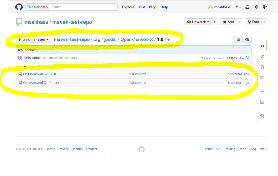
Task: View the Pulse activity icon
Action: [x=262, y=91]
